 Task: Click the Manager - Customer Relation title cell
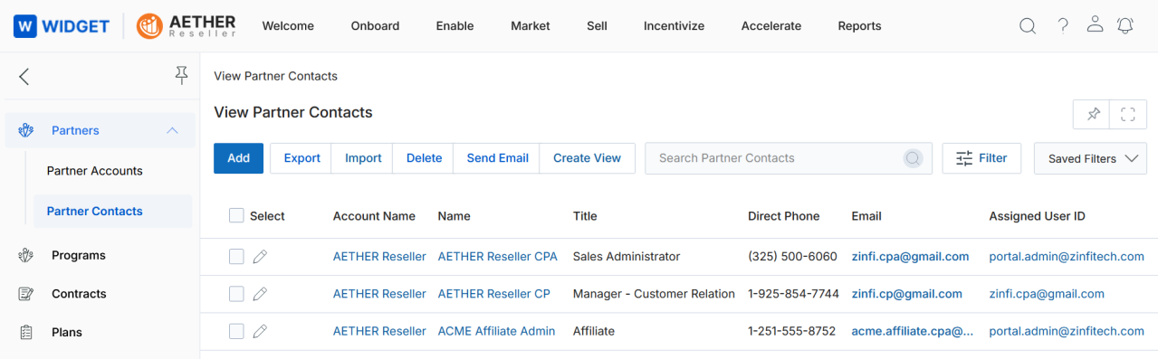[654, 294]
